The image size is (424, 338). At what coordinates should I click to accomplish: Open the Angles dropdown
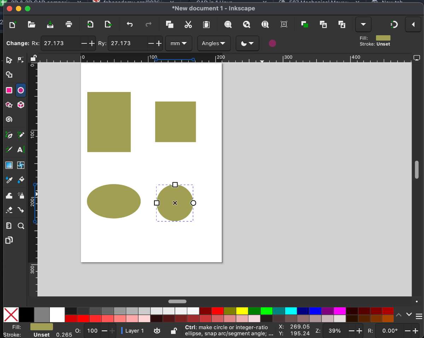click(214, 43)
